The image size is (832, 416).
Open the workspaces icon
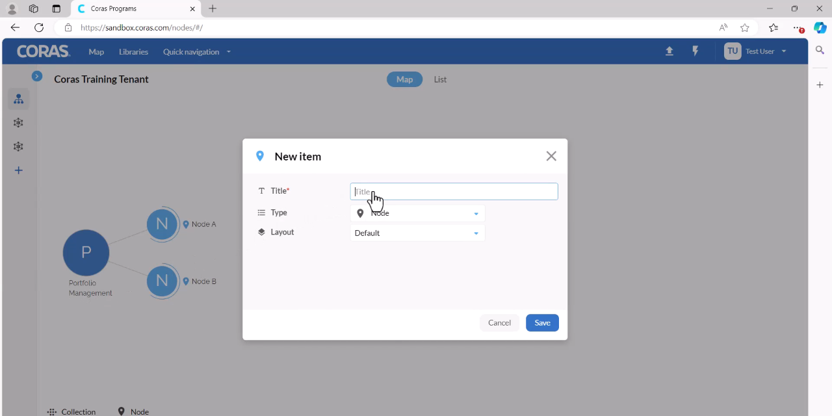point(34,8)
